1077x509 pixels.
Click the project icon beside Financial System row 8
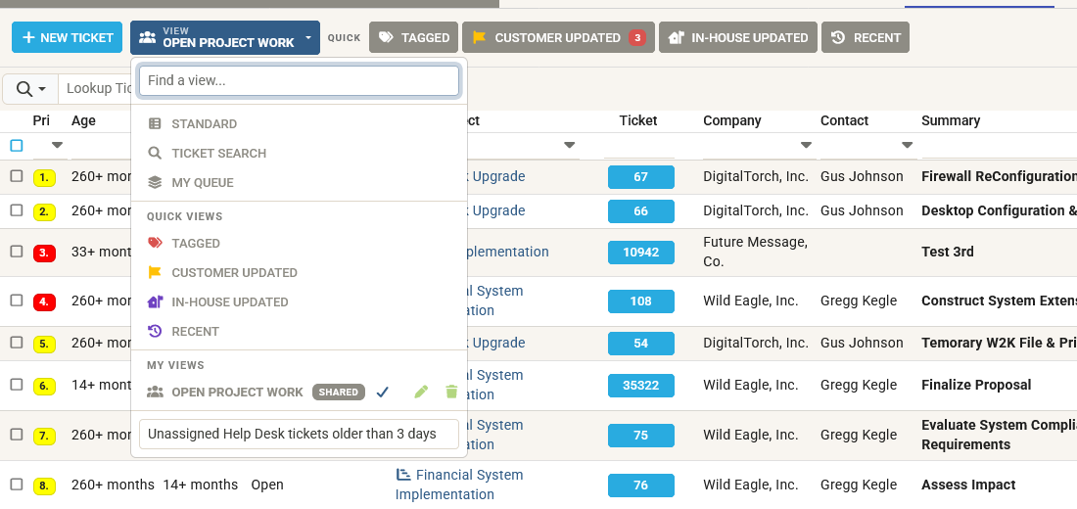[403, 474]
